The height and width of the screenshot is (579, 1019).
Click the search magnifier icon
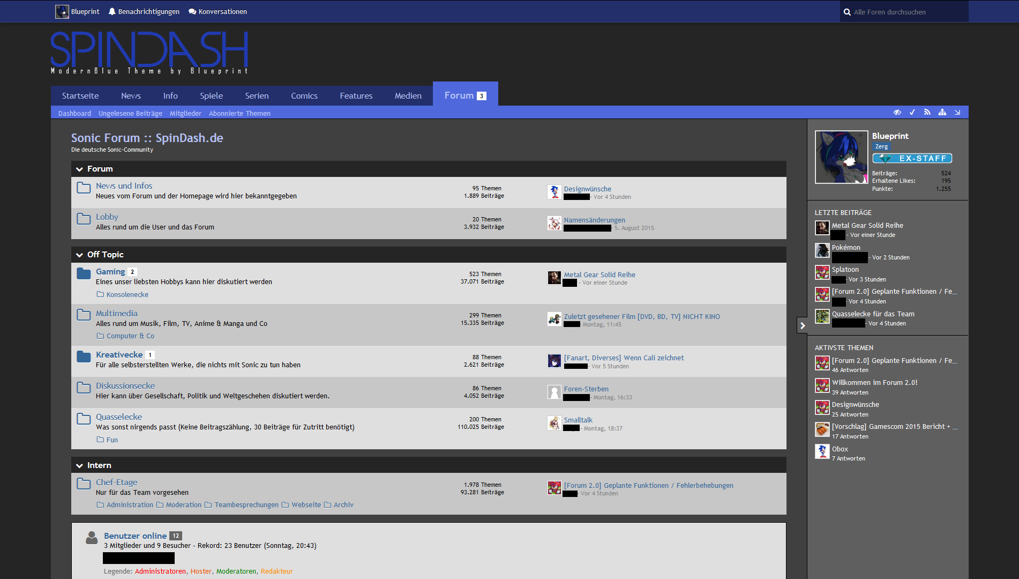[x=847, y=12]
